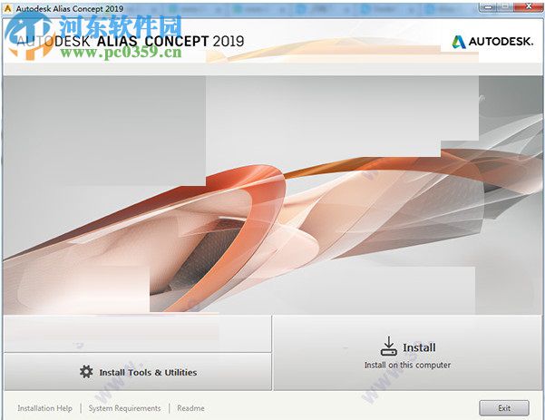Open Install Tools & Utilities

click(138, 372)
